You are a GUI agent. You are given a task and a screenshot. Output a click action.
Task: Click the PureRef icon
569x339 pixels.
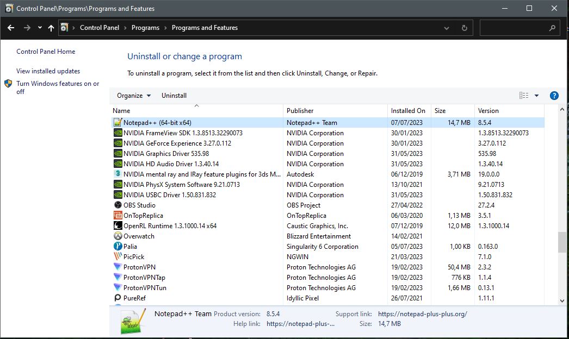tap(118, 298)
